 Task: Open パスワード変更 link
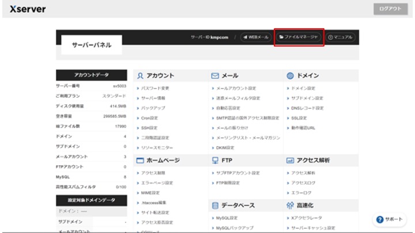tap(155, 88)
